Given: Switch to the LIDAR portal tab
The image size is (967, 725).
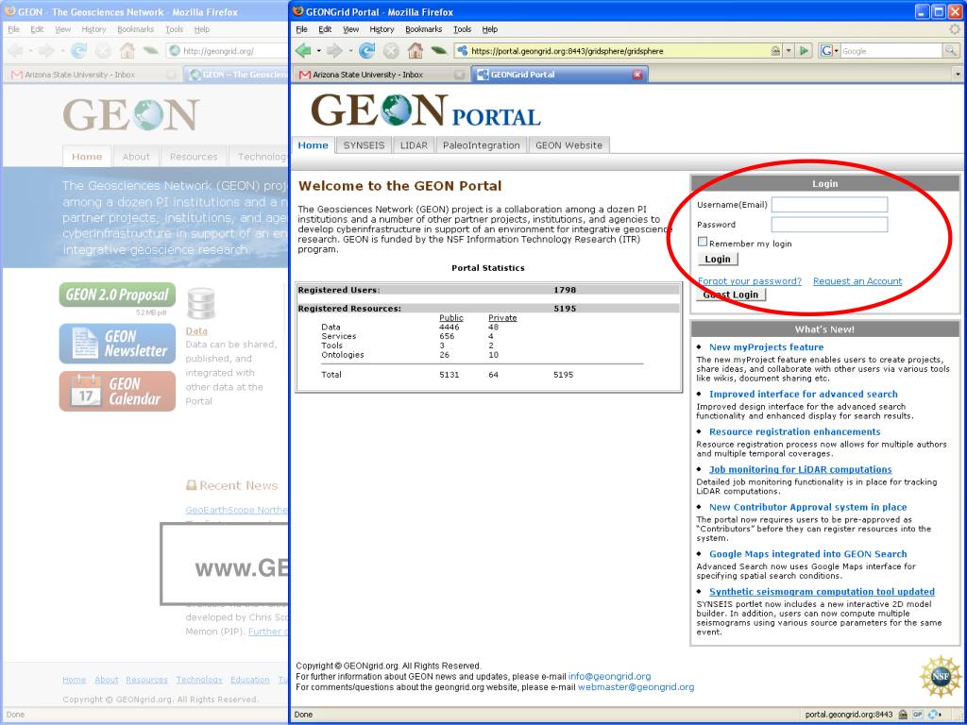Looking at the screenshot, I should pyautogui.click(x=414, y=144).
